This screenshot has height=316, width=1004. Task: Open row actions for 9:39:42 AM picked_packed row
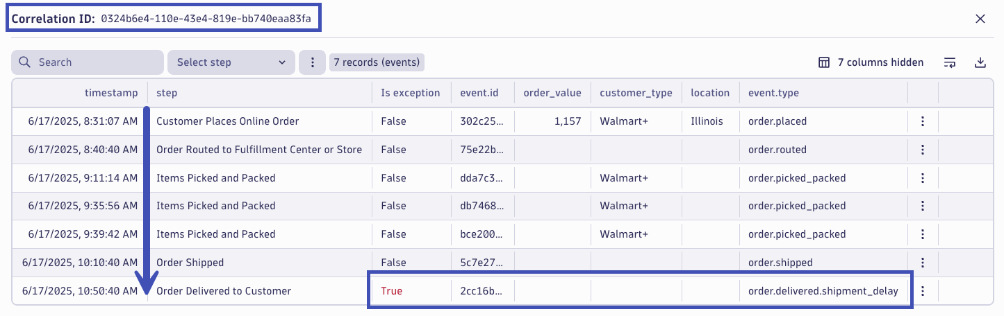click(x=923, y=234)
